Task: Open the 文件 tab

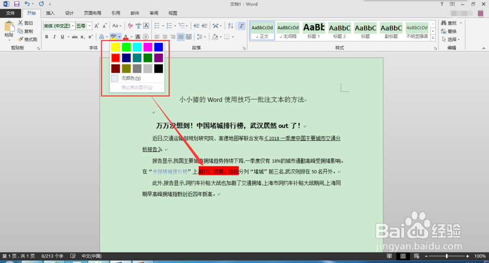Action: coord(10,13)
